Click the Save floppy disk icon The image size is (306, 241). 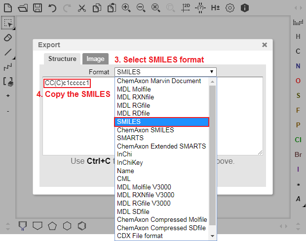click(38, 8)
